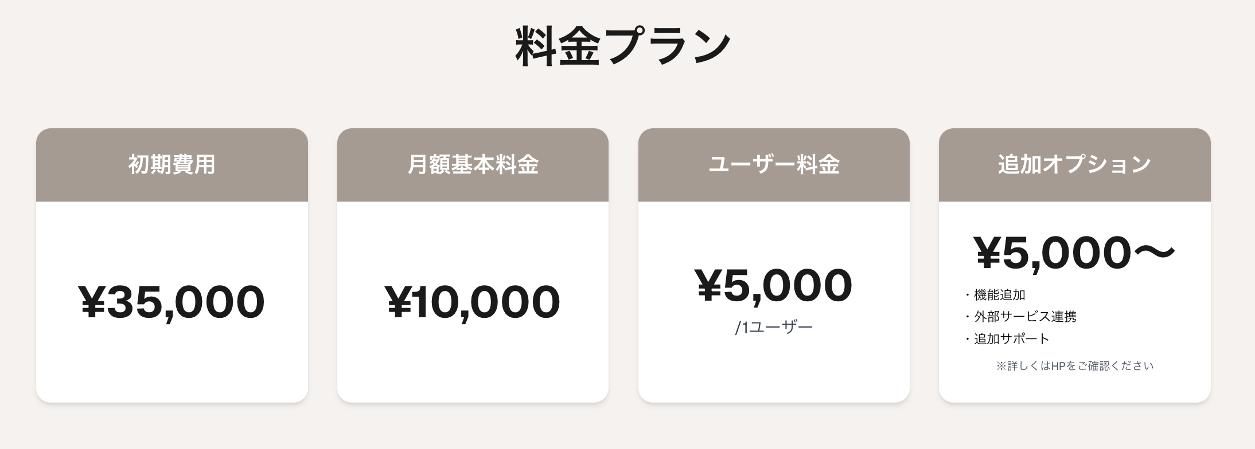
Task: Select the 初期費用 card header
Action: (x=172, y=165)
